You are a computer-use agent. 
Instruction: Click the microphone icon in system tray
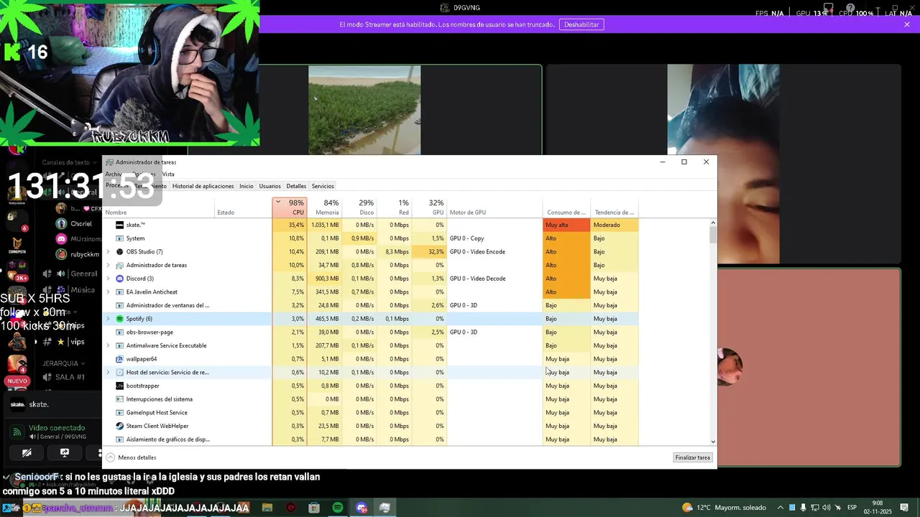[x=804, y=508]
